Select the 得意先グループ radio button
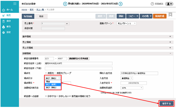 55,73
